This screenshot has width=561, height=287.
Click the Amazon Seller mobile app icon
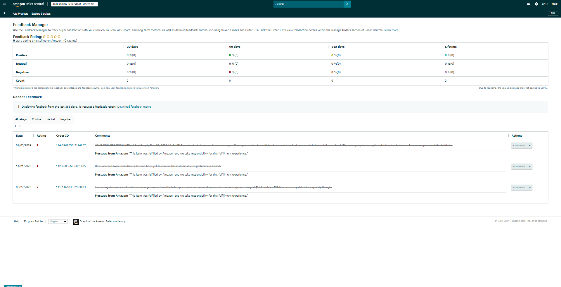point(76,222)
